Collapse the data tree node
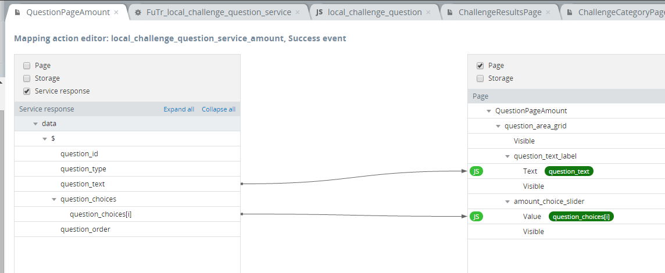665x273 pixels. click(x=35, y=124)
